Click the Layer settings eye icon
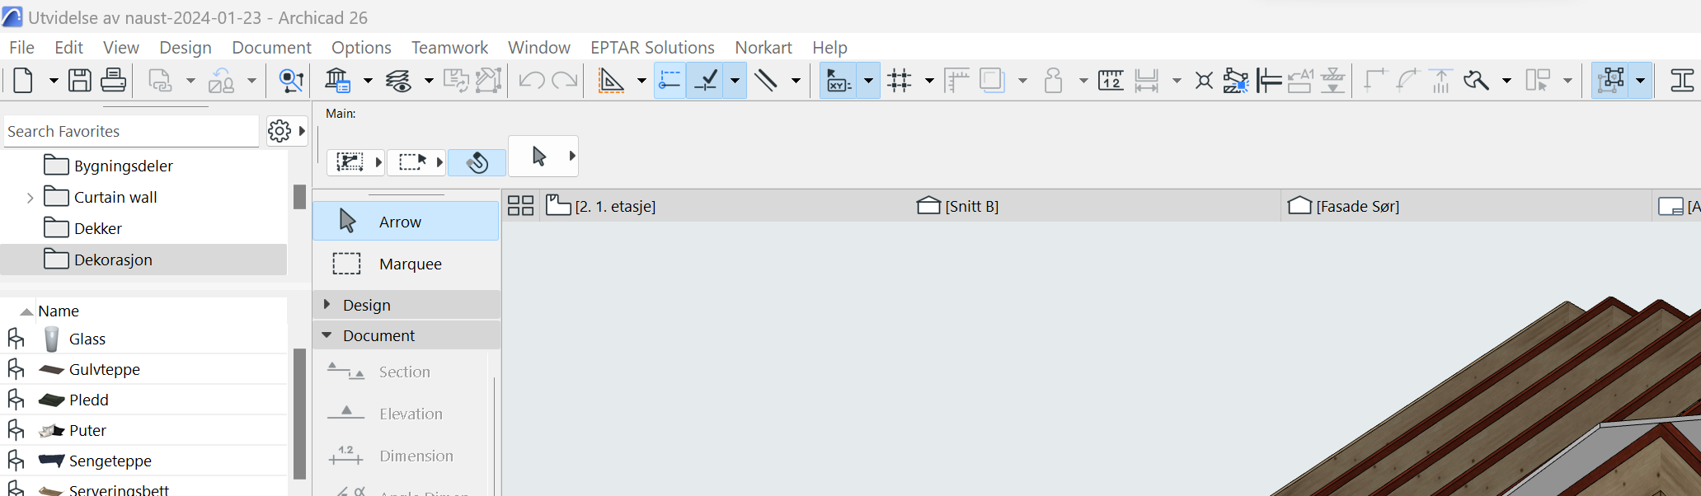Image resolution: width=1701 pixels, height=496 pixels. pos(399,81)
